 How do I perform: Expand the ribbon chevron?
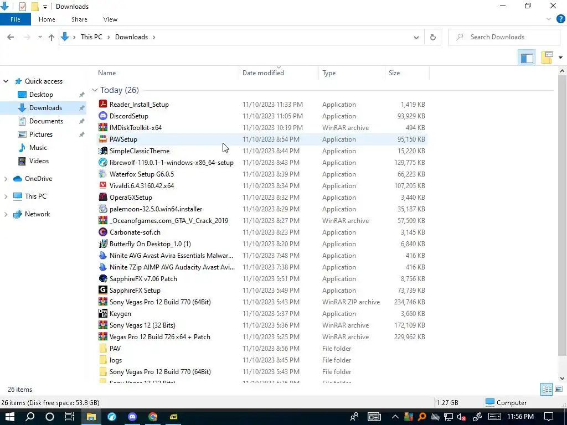[x=549, y=19]
